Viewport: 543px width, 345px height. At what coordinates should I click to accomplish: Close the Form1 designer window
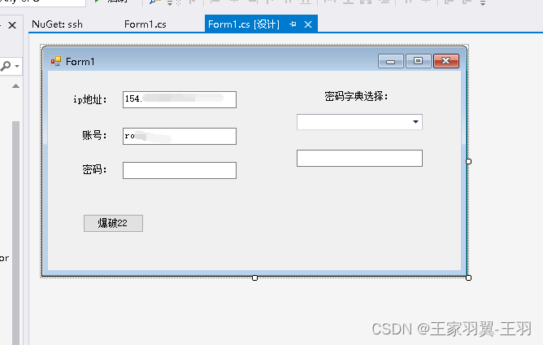pos(446,61)
